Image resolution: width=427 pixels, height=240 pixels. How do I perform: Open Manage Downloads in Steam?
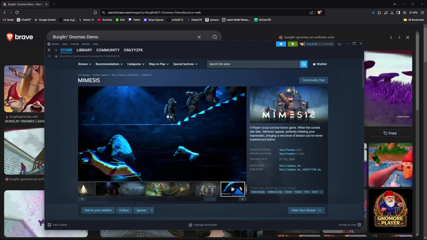click(x=203, y=225)
